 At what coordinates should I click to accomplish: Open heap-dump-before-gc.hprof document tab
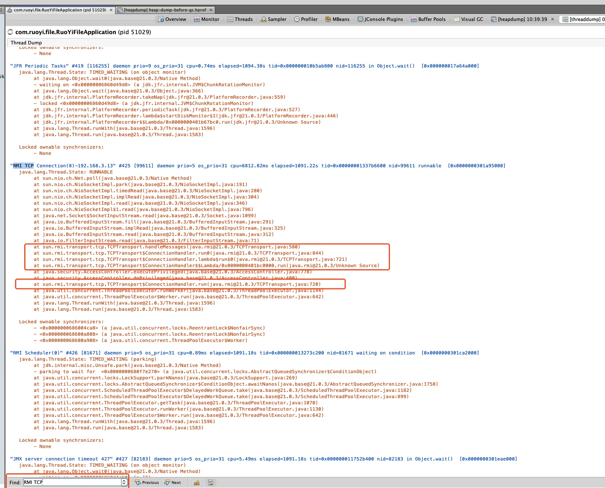coord(165,10)
